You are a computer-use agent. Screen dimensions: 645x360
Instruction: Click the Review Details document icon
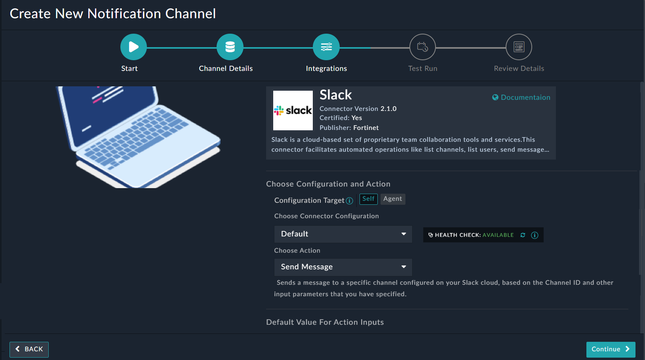tap(519, 46)
